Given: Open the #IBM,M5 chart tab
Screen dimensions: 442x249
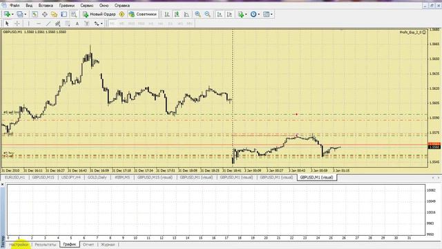Looking at the screenshot, I should coord(122,178).
